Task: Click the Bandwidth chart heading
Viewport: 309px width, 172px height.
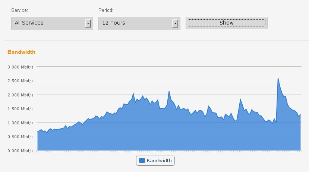Action: point(21,52)
